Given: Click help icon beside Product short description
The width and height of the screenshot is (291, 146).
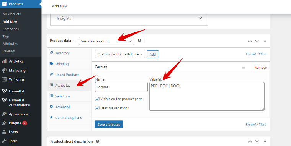Looking at the screenshot, I should pos(98,141).
